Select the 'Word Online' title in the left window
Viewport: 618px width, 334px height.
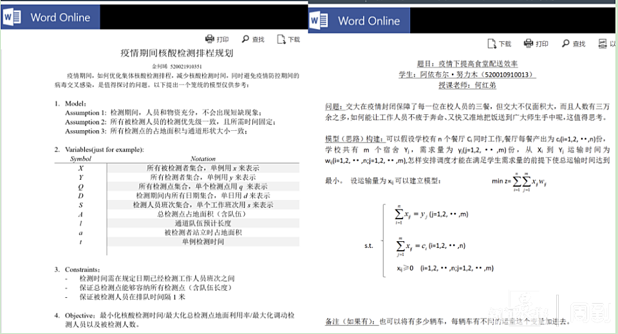coord(60,17)
